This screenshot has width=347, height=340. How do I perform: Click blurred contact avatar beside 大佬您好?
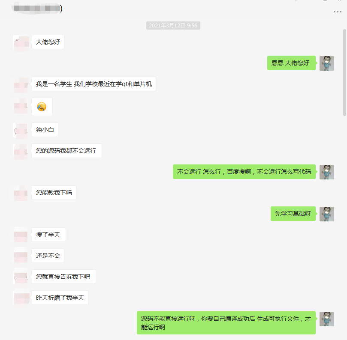(21, 42)
